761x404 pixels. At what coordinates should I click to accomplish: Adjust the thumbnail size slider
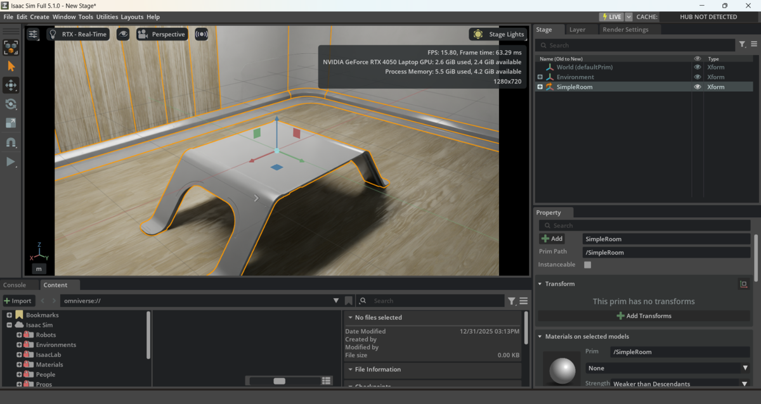pyautogui.click(x=279, y=381)
